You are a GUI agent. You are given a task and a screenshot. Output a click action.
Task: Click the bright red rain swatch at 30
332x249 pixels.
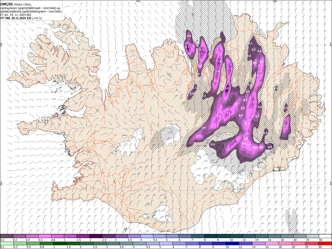click(x=325, y=243)
